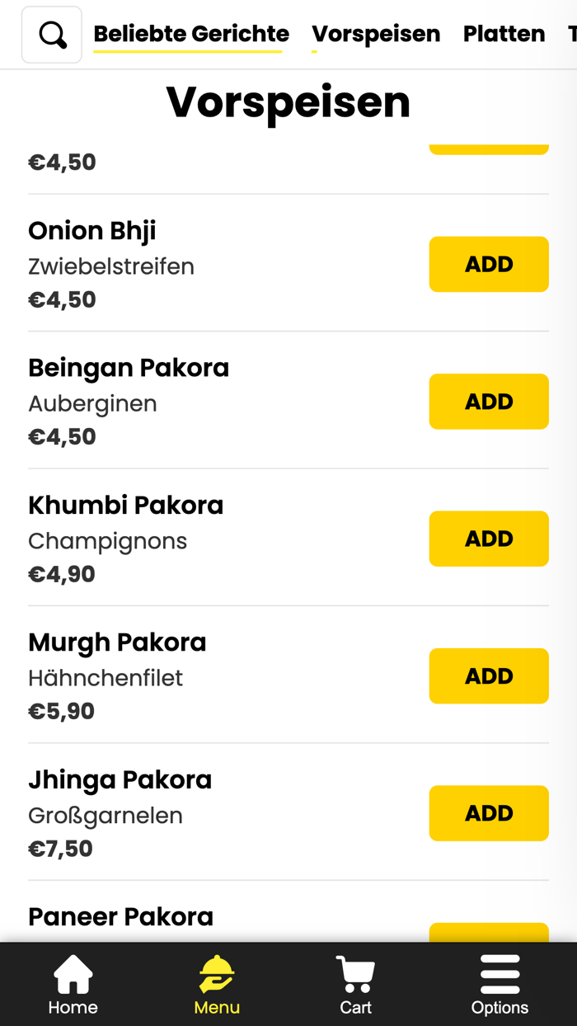Tap the Jhinga Pakora dish name
The image size is (577, 1026).
120,779
